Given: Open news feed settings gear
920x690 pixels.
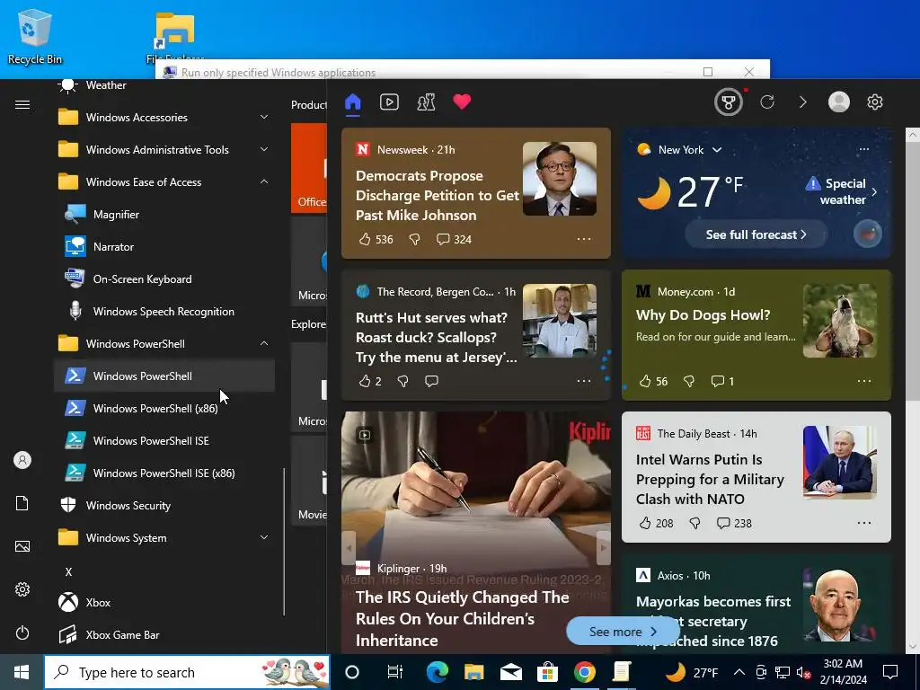Looking at the screenshot, I should pyautogui.click(x=875, y=102).
